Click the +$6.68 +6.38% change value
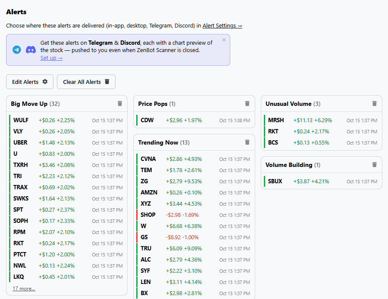 (184, 226)
